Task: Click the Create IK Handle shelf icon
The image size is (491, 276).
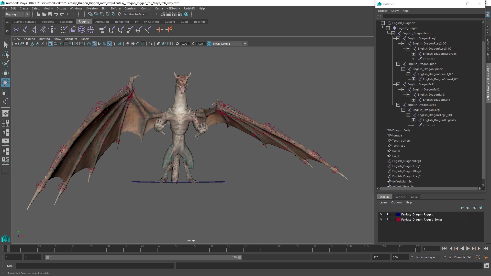Action: point(34,30)
